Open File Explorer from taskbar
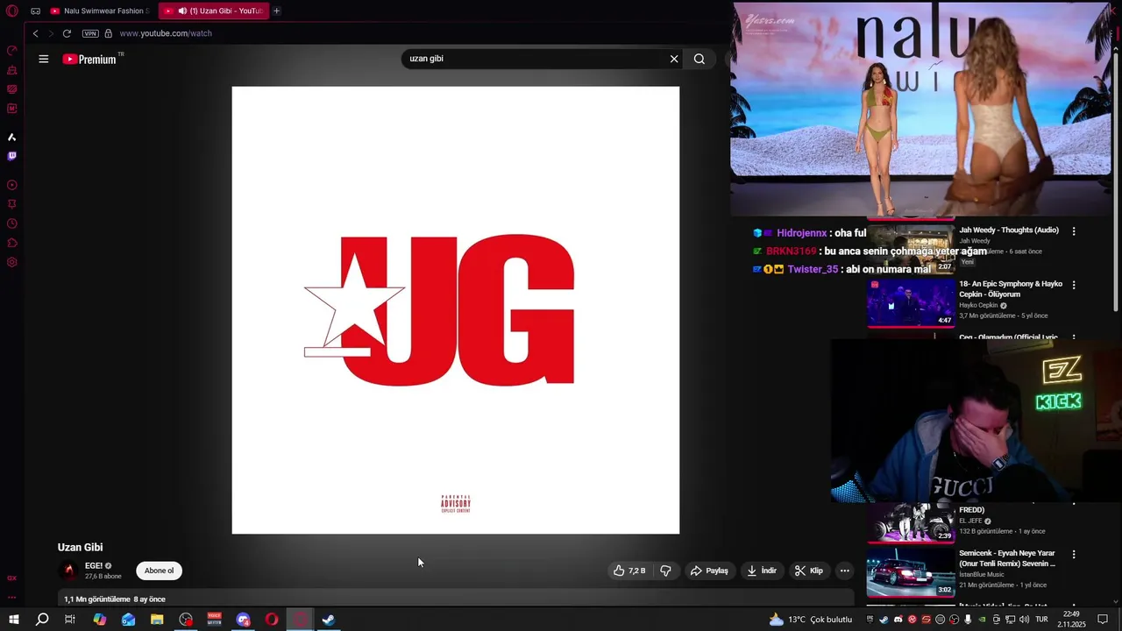The width and height of the screenshot is (1122, 631). click(x=157, y=620)
